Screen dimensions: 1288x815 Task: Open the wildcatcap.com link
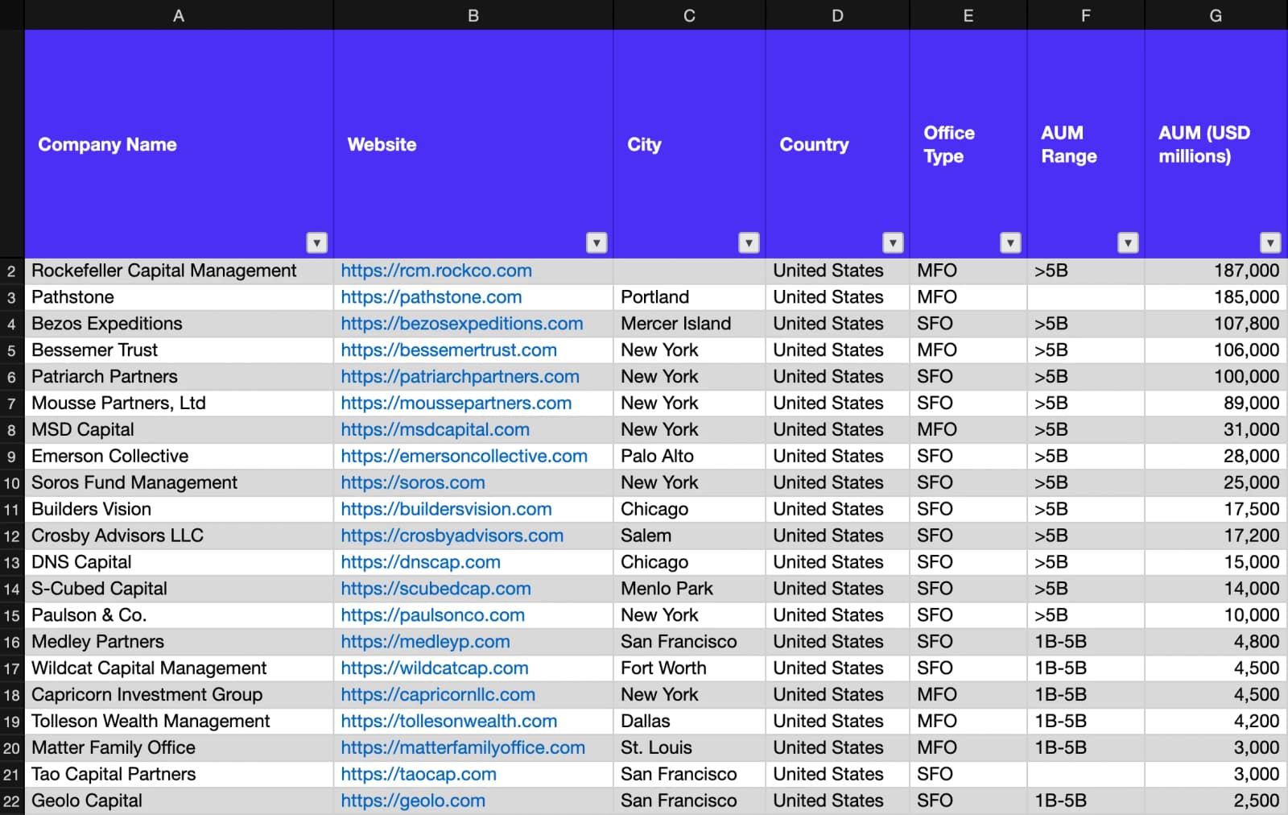(435, 668)
